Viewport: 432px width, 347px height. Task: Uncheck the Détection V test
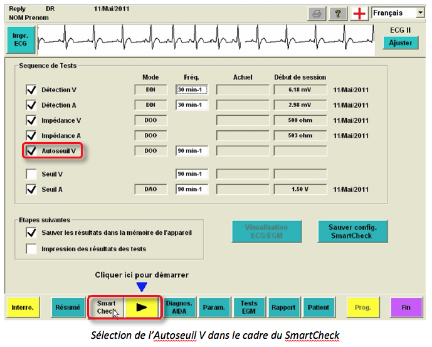(x=31, y=90)
